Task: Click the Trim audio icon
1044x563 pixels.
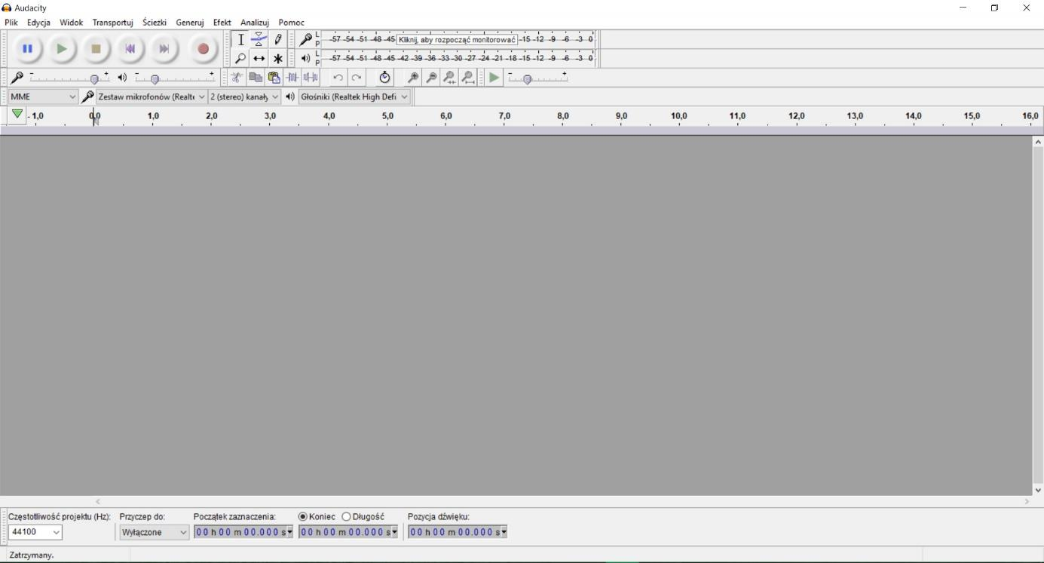Action: [292, 78]
